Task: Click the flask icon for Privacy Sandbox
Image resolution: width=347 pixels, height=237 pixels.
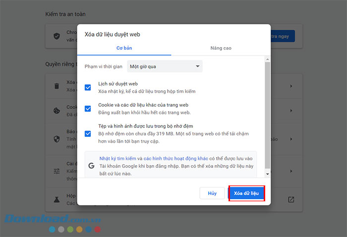Action: [57, 199]
